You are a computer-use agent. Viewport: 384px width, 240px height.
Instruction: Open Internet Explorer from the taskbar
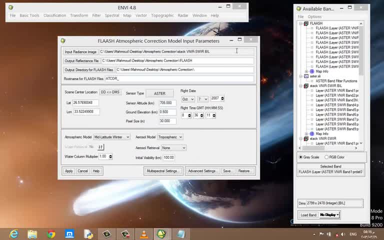tap(13, 234)
